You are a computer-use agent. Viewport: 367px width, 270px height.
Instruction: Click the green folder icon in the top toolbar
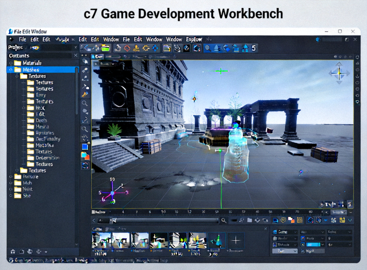(x=106, y=48)
